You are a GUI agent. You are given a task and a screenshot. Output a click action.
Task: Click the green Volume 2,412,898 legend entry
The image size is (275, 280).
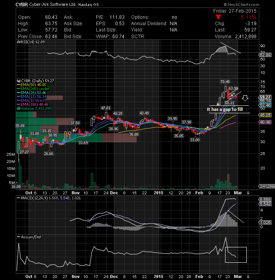tap(34, 109)
